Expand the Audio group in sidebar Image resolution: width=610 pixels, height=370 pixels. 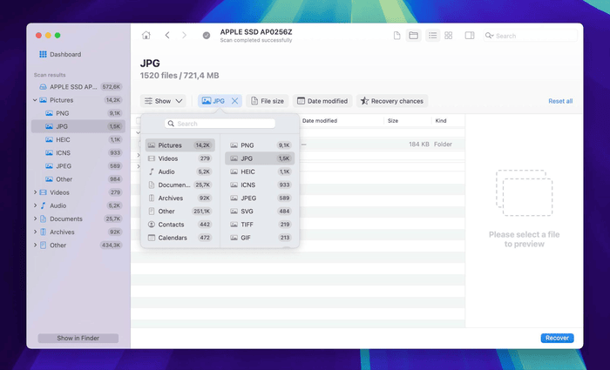point(35,205)
